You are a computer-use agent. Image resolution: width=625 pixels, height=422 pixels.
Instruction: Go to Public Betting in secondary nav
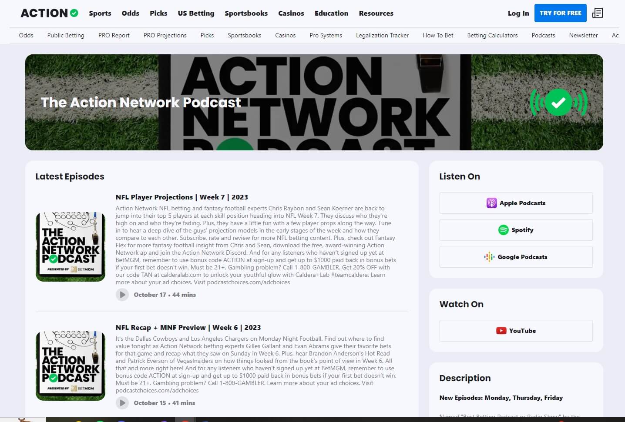(66, 35)
